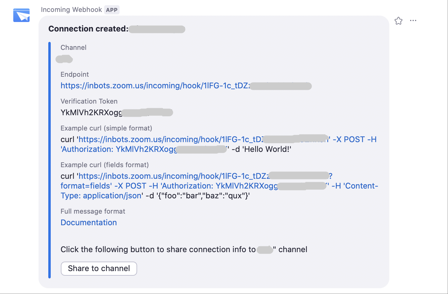Star this webhook message

click(398, 21)
